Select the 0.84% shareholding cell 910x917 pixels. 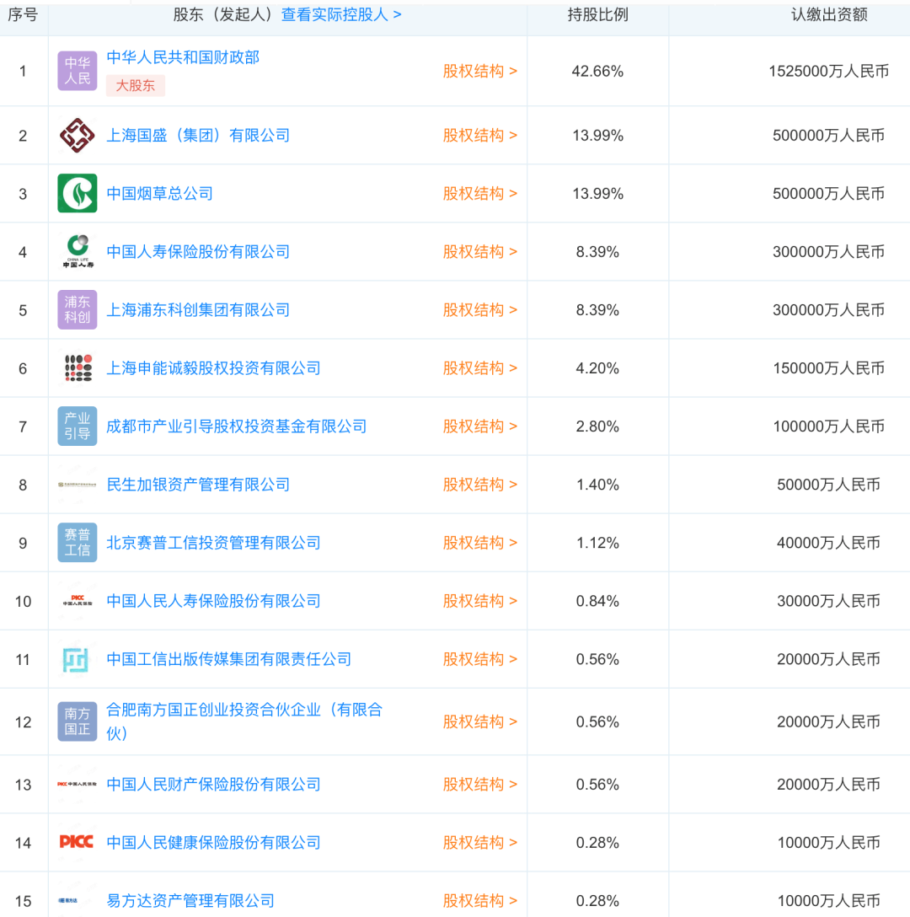[x=597, y=601]
